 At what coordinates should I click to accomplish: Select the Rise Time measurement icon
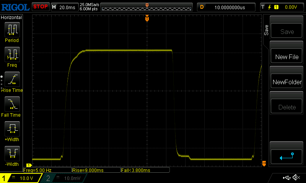point(11,80)
